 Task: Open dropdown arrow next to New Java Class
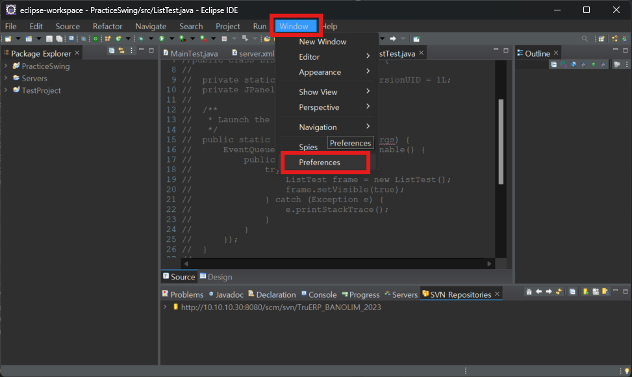pos(128,39)
